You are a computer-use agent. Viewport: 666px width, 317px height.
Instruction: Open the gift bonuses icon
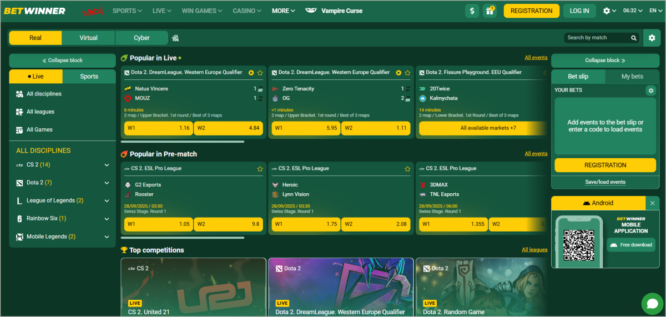tap(489, 11)
